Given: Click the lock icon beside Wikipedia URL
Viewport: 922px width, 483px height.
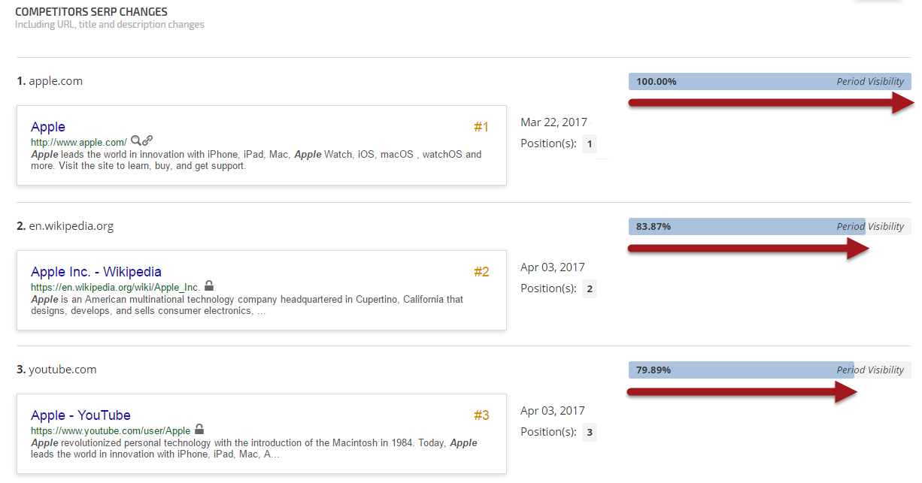Looking at the screenshot, I should coord(209,285).
